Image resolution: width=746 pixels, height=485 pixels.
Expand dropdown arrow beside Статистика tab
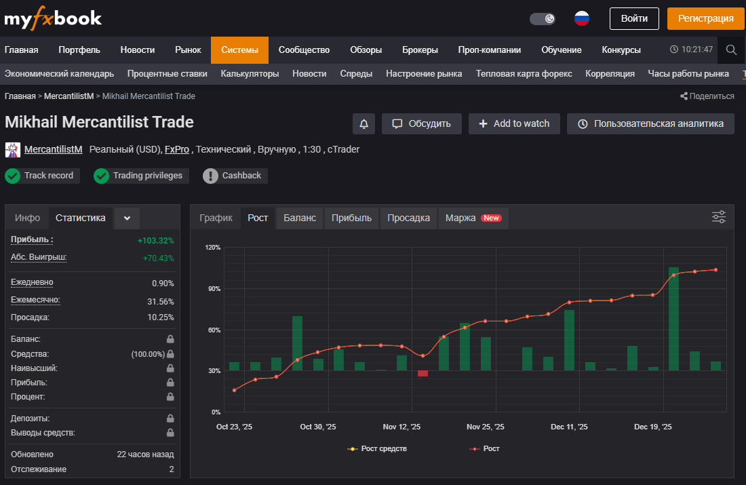tap(127, 218)
